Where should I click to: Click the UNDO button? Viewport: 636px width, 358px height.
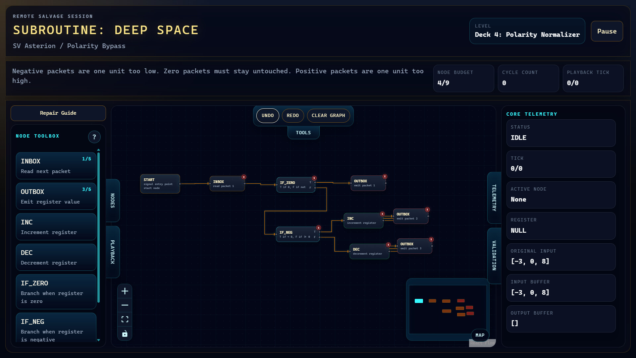pos(268,116)
